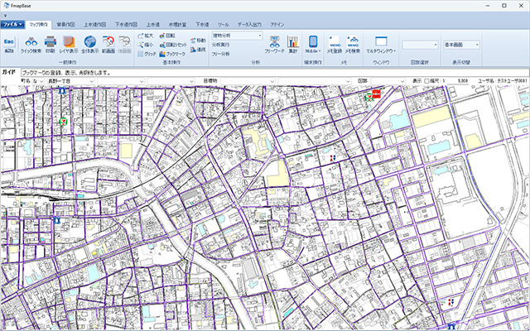530x331 pixels.
Task: Select the 拡大 zoom-in tool
Action: [x=146, y=36]
